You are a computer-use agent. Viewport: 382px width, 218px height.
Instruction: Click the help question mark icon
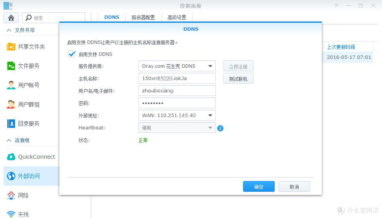[x=336, y=6]
